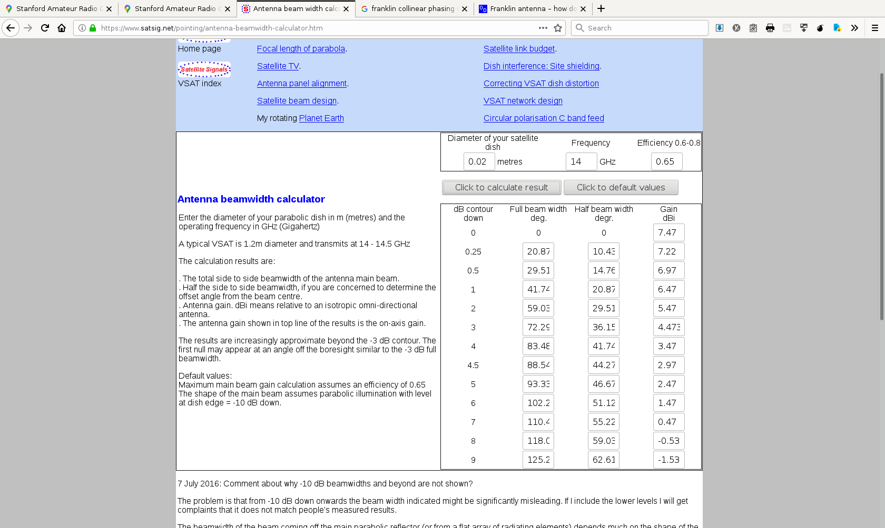The height and width of the screenshot is (528, 885).
Task: Open the Satellite TV link
Action: (x=278, y=66)
